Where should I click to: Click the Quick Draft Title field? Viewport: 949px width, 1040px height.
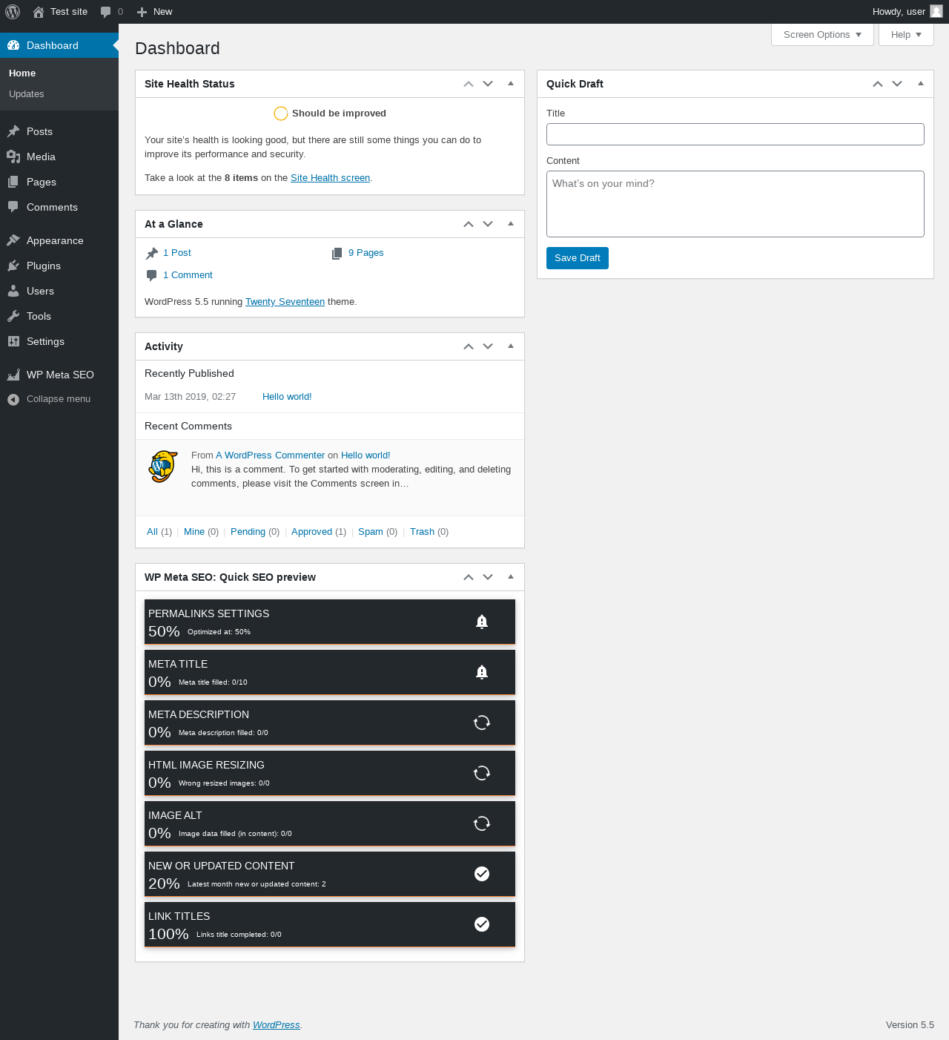tap(735, 134)
